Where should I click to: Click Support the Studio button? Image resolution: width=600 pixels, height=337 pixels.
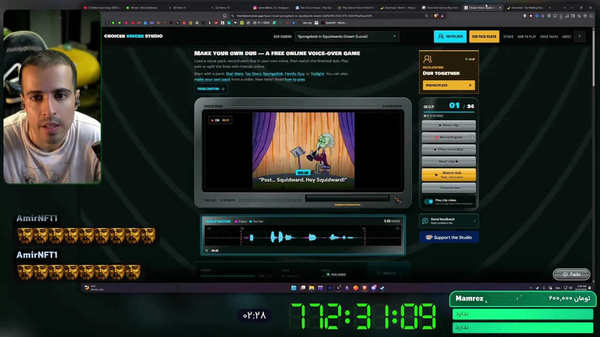[449, 237]
